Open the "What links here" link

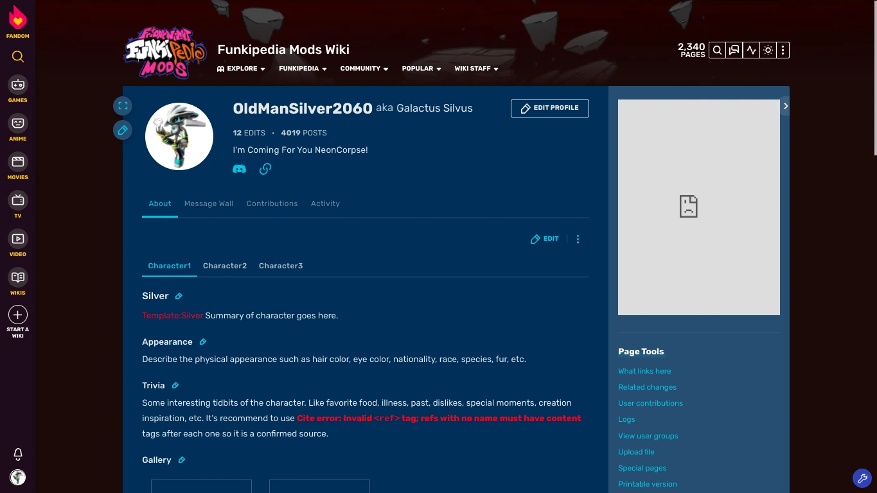coord(644,371)
